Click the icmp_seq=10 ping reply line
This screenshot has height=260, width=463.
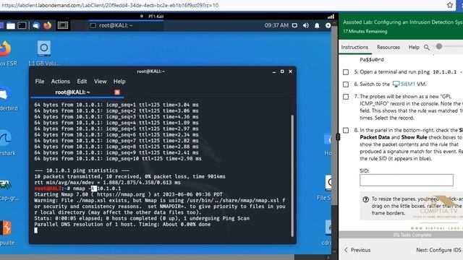pos(118,159)
